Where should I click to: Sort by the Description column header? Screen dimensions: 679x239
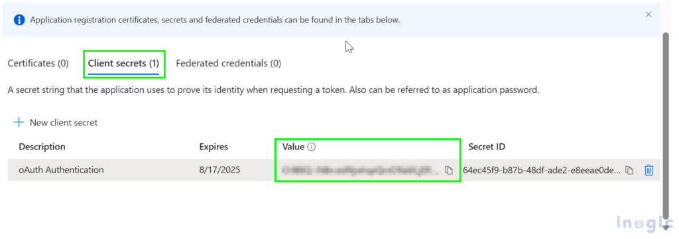(42, 147)
